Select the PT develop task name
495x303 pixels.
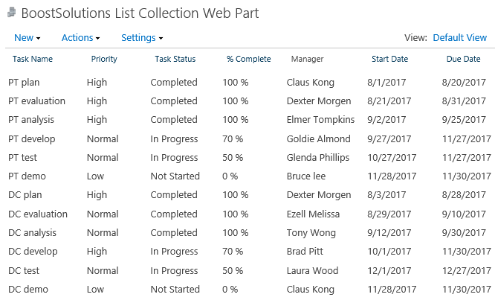coord(31,139)
